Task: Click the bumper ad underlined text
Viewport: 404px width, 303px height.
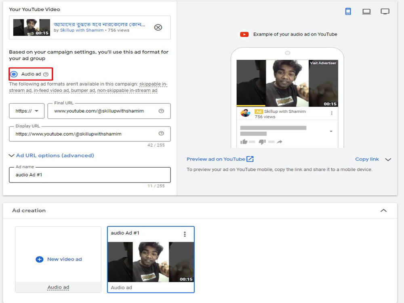Action: (x=83, y=90)
